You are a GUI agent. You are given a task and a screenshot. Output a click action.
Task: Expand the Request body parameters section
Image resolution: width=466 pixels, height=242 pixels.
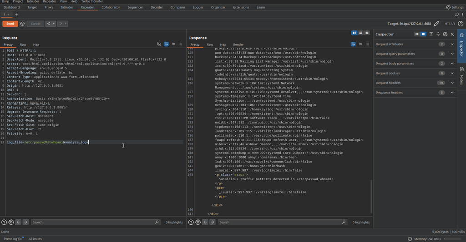pyautogui.click(x=452, y=64)
